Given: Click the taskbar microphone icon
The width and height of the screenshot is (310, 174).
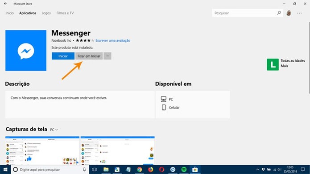Looking at the screenshot, I should [84, 170].
